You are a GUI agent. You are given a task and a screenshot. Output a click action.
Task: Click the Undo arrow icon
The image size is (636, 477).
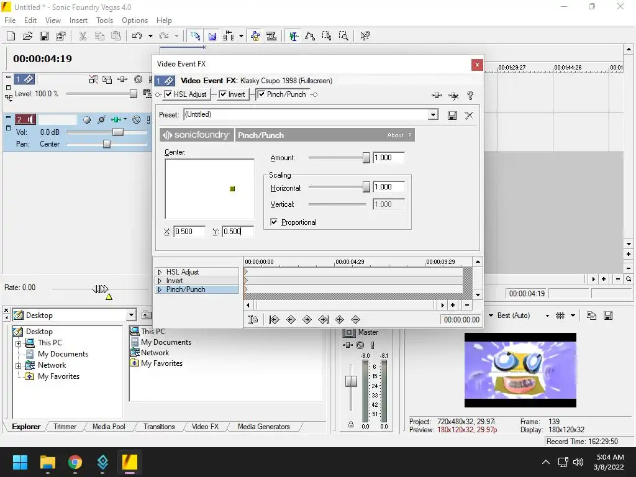pyautogui.click(x=137, y=36)
